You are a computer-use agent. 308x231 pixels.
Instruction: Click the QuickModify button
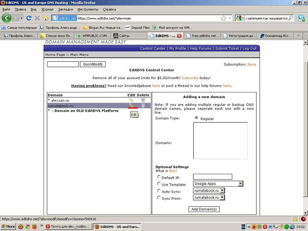click(93, 64)
